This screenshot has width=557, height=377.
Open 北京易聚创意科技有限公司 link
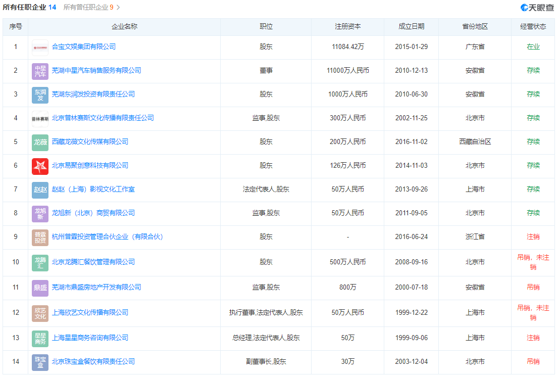click(90, 165)
